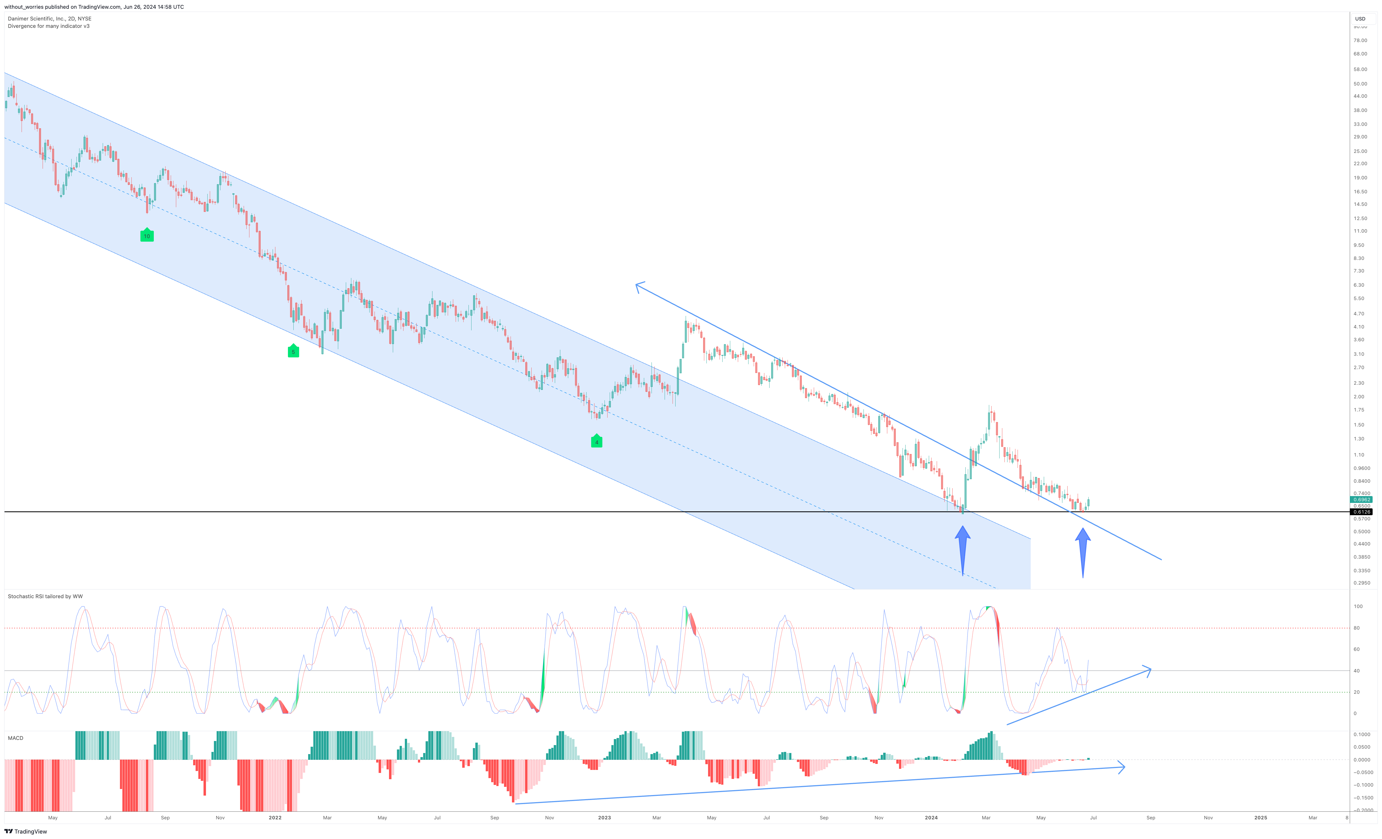
Task: Click the TradingView logo at the bottom
Action: click(x=26, y=831)
